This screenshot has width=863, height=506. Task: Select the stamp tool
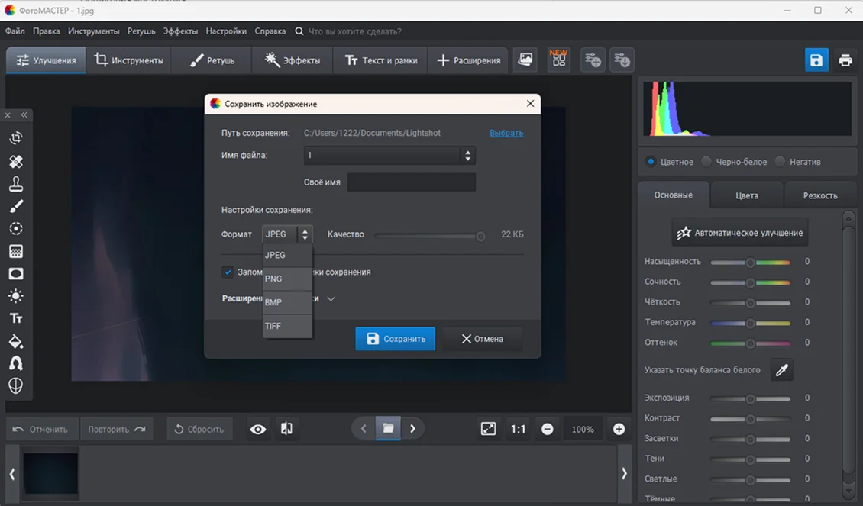(16, 184)
